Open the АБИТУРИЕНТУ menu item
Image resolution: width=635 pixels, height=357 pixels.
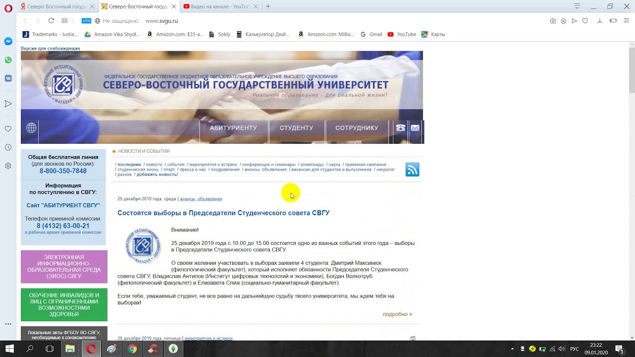coord(233,128)
